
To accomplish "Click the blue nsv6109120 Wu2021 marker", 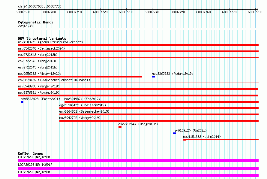I will [174, 133].
